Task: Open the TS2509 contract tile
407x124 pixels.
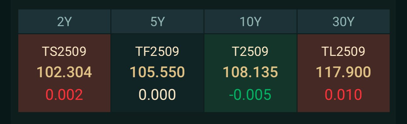Action: (x=64, y=73)
